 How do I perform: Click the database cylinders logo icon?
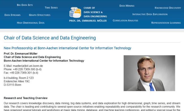point(75,12)
